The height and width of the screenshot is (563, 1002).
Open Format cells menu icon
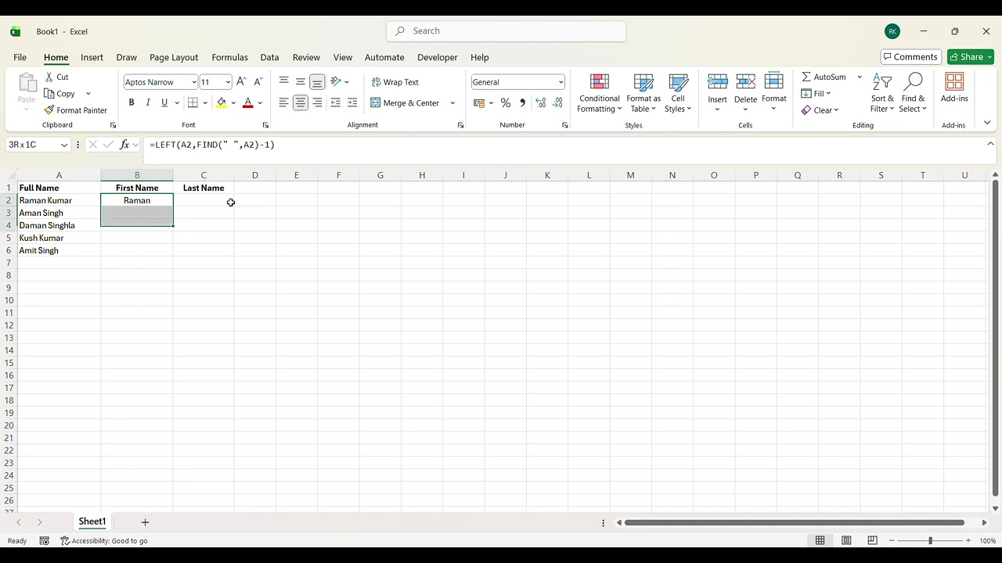pos(774,82)
